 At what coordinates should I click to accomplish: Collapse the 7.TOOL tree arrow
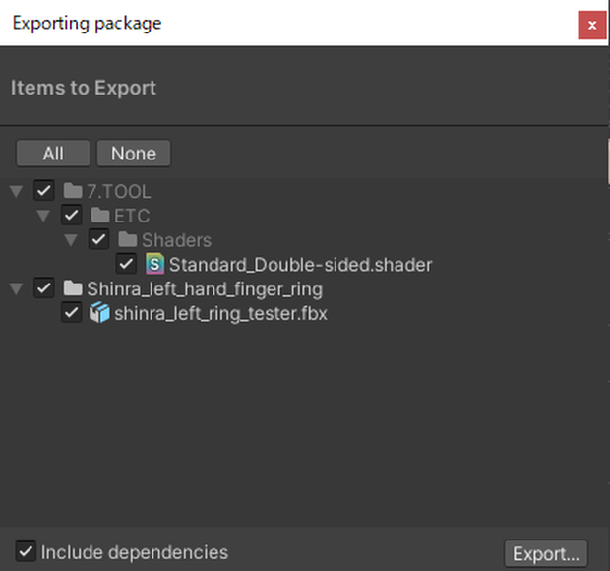click(x=17, y=192)
